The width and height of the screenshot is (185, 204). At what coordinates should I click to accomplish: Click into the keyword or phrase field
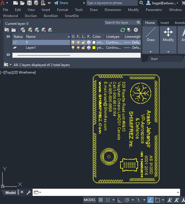(x=112, y=3)
